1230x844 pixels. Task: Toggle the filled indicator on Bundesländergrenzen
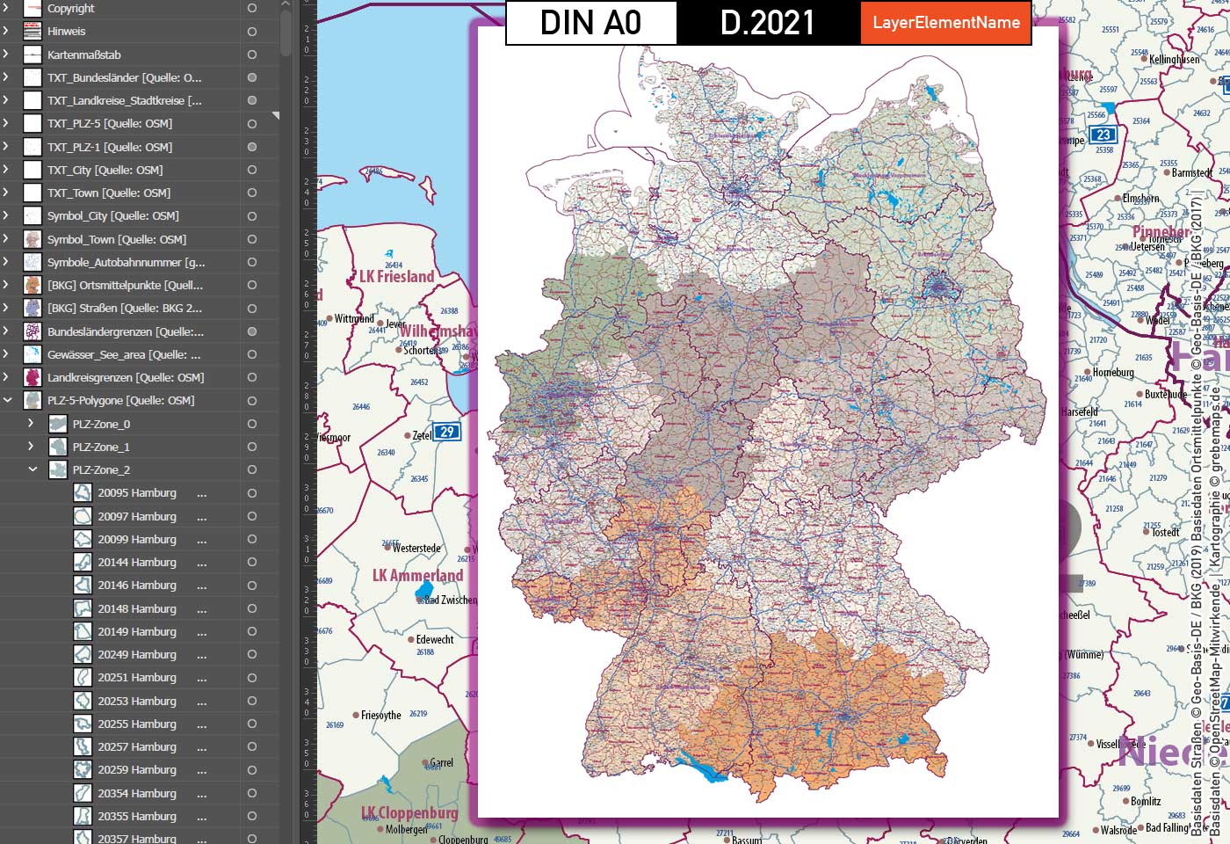pos(250,331)
